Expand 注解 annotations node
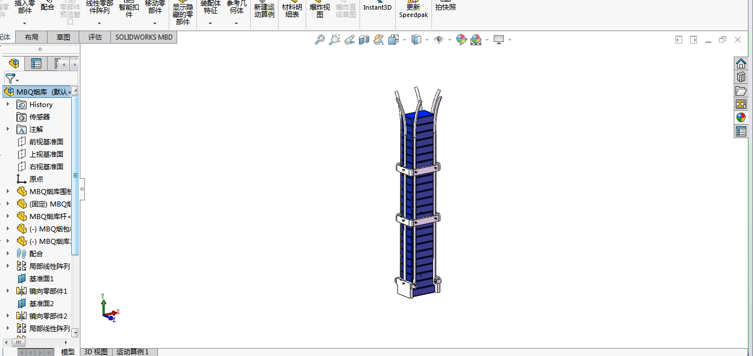The width and height of the screenshot is (753, 356). coord(8,129)
